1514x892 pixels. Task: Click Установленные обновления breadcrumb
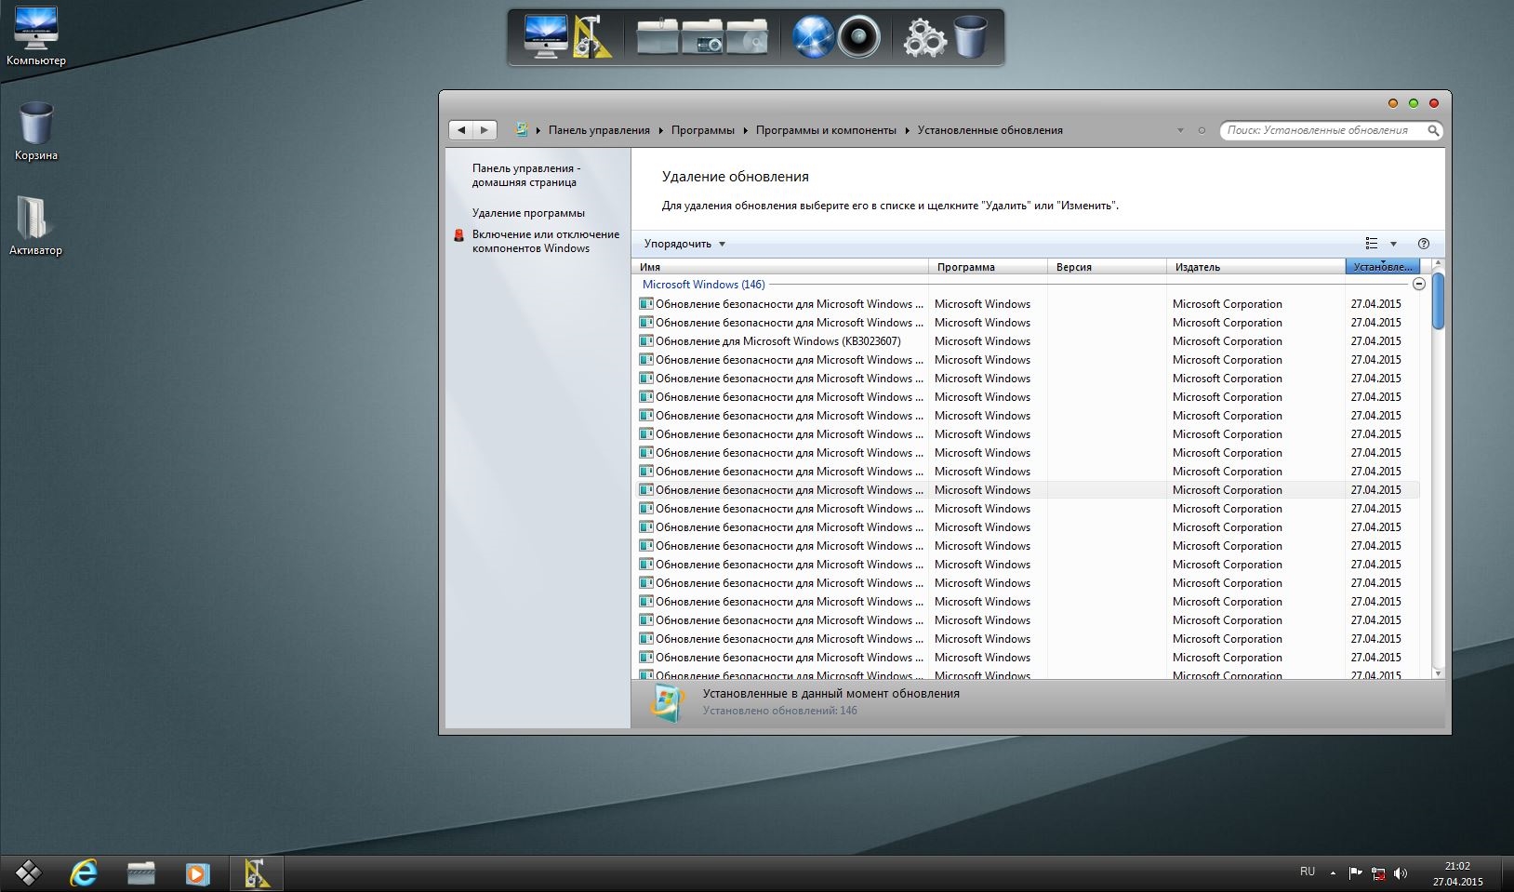click(989, 130)
